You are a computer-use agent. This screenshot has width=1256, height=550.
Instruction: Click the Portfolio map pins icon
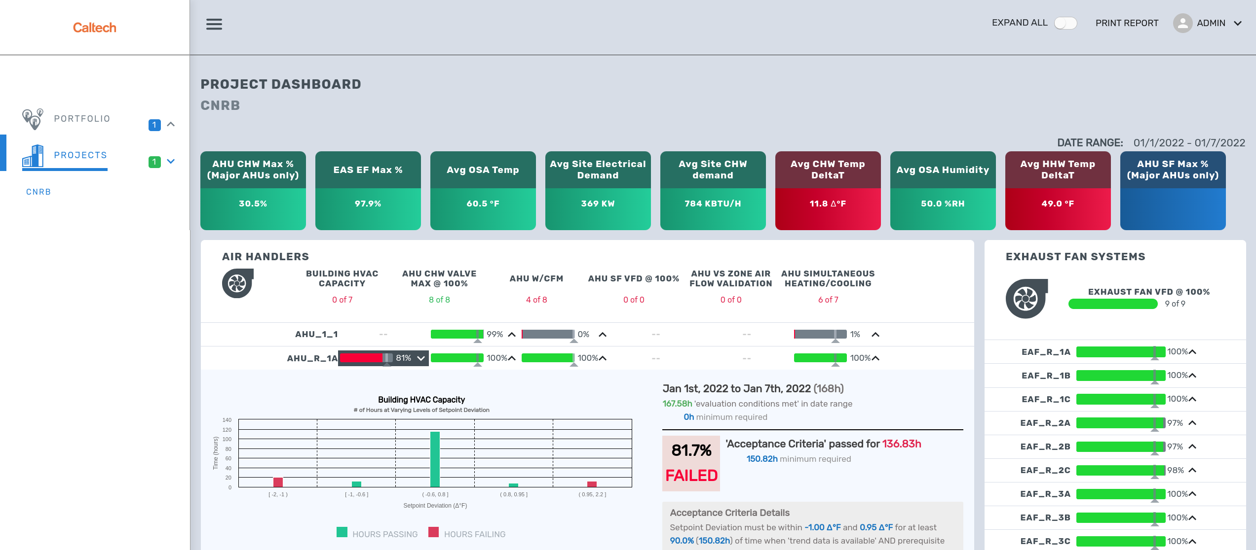pyautogui.click(x=33, y=119)
